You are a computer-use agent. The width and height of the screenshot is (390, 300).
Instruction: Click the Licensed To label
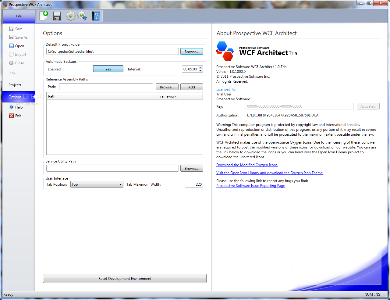[226, 89]
